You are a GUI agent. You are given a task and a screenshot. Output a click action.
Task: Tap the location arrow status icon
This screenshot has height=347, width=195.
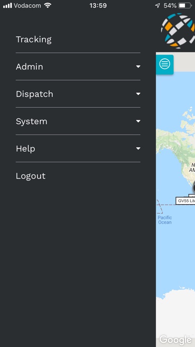click(158, 6)
